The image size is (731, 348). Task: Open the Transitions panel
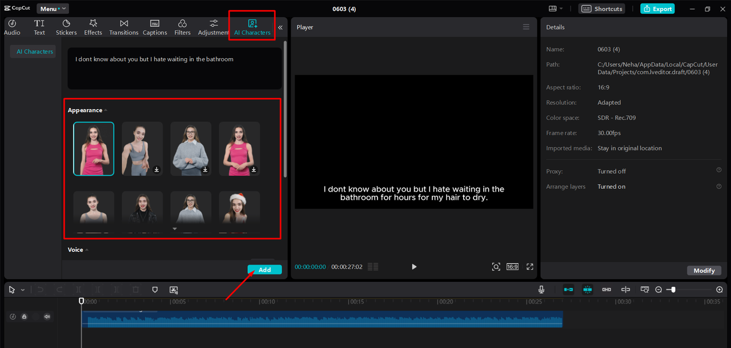[123, 27]
